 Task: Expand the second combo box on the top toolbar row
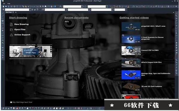pyautogui.click(x=106, y=7)
